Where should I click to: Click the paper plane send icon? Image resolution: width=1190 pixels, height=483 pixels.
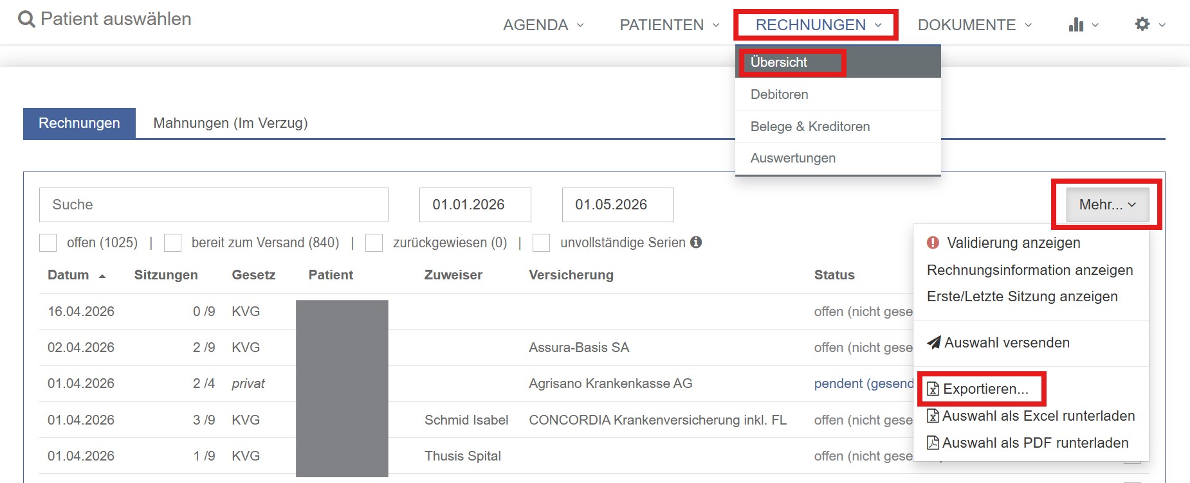(x=933, y=343)
